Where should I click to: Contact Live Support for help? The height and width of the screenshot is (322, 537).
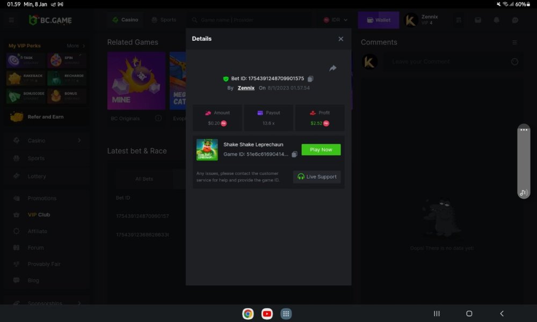click(317, 177)
